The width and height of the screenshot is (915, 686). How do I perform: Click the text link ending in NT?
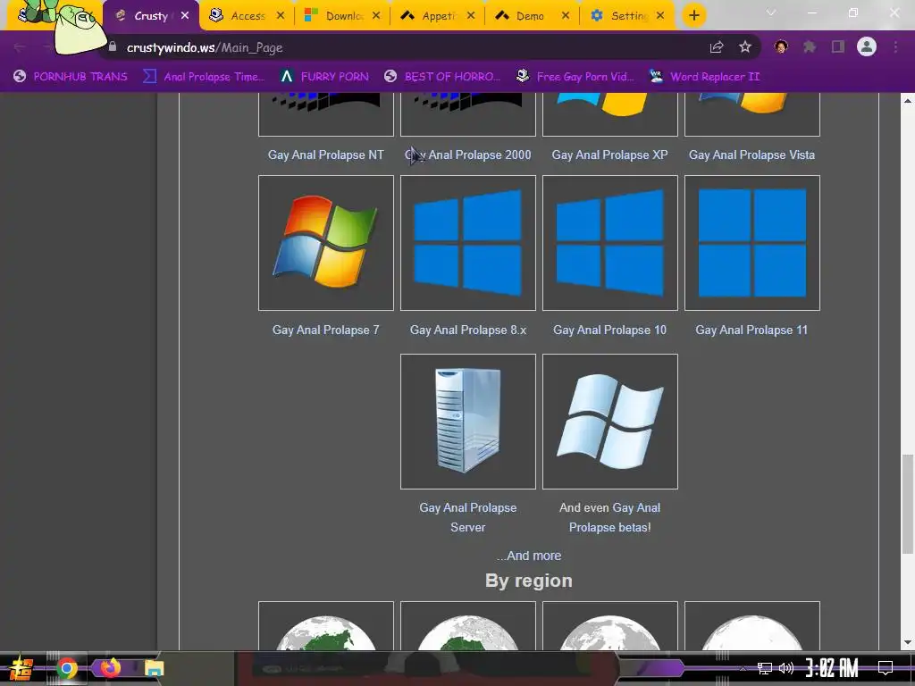[325, 155]
